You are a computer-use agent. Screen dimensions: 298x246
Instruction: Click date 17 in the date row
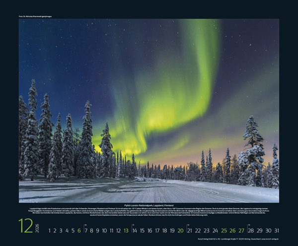tap(157, 231)
